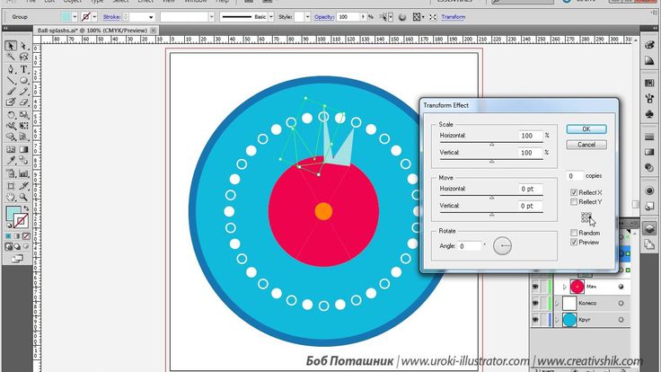Click Cancel in Transform Effect dialog
661x372 pixels.
586,145
